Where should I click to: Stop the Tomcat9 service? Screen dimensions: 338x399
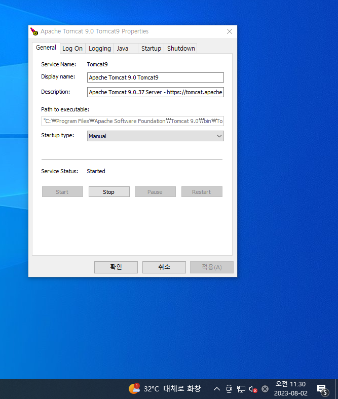click(x=109, y=192)
